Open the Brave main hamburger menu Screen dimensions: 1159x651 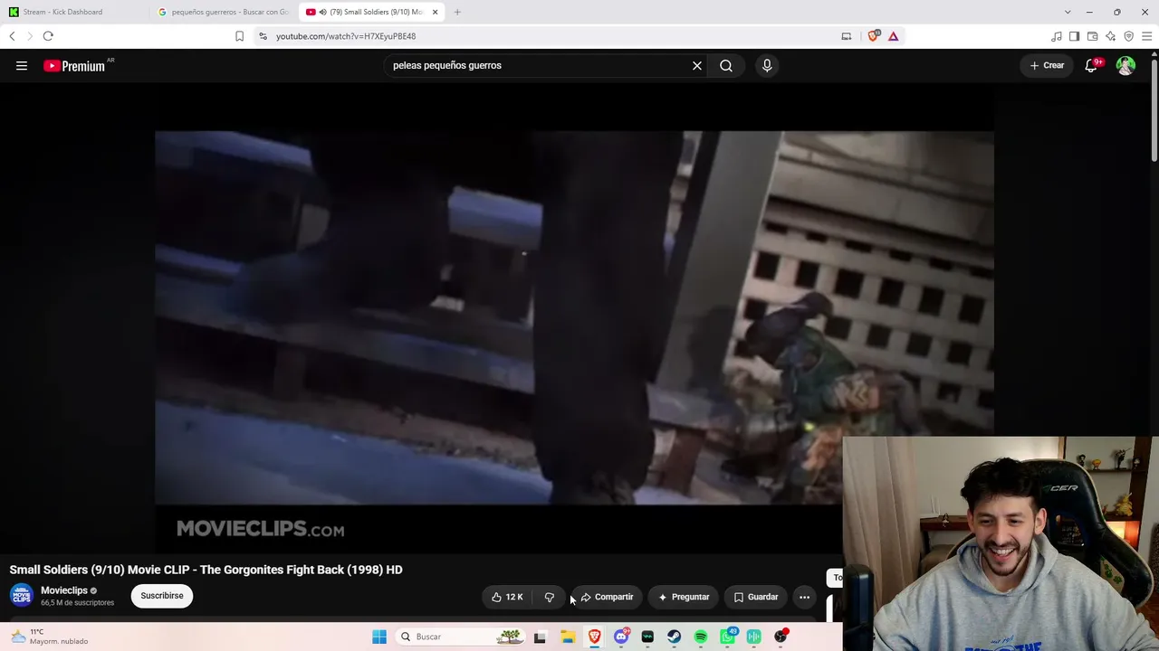tap(1147, 36)
